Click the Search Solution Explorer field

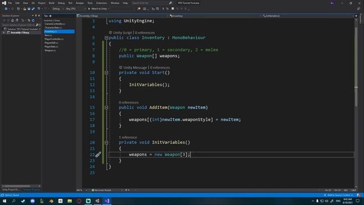[18, 25]
